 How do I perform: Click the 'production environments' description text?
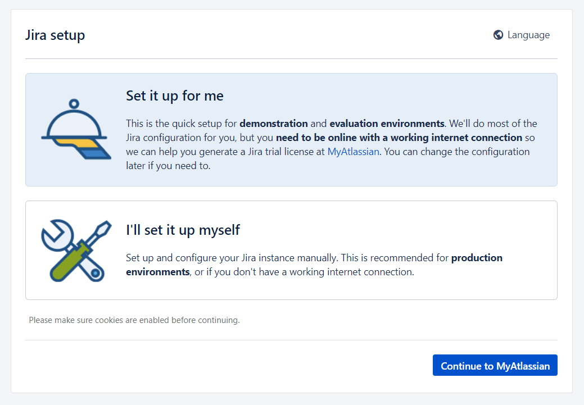pyautogui.click(x=314, y=265)
